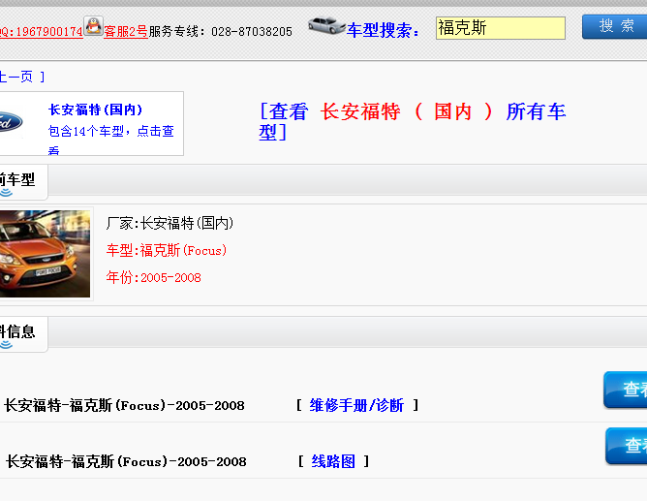Open the 客服2号 customer service link

(126, 31)
